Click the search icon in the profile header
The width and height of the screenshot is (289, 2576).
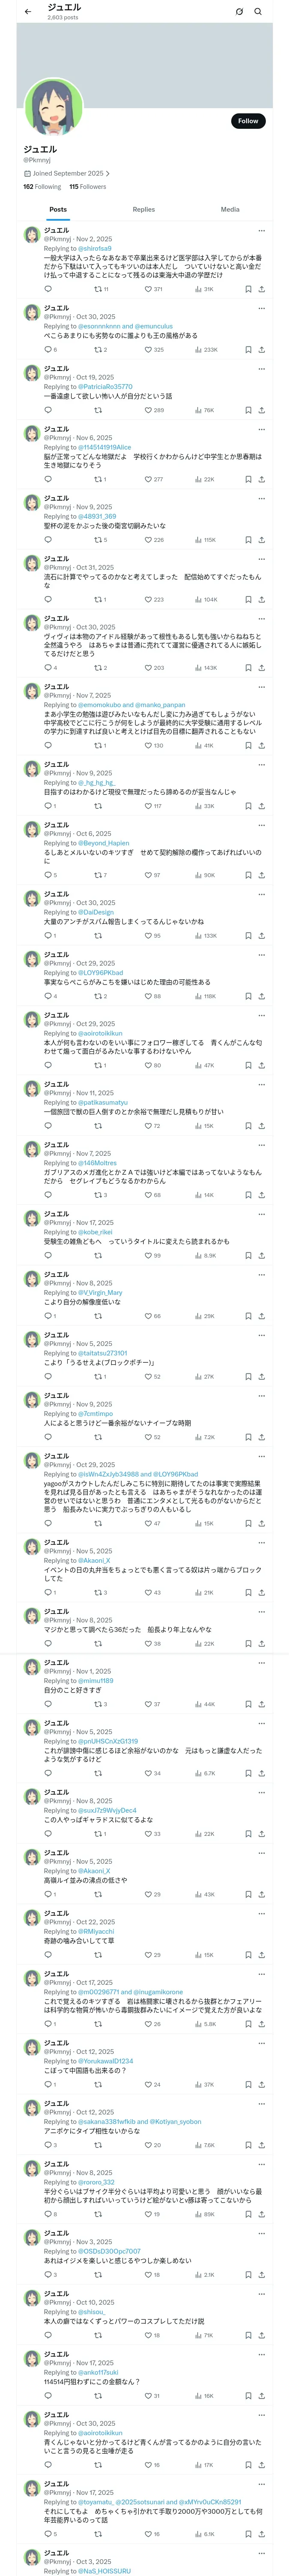click(258, 12)
